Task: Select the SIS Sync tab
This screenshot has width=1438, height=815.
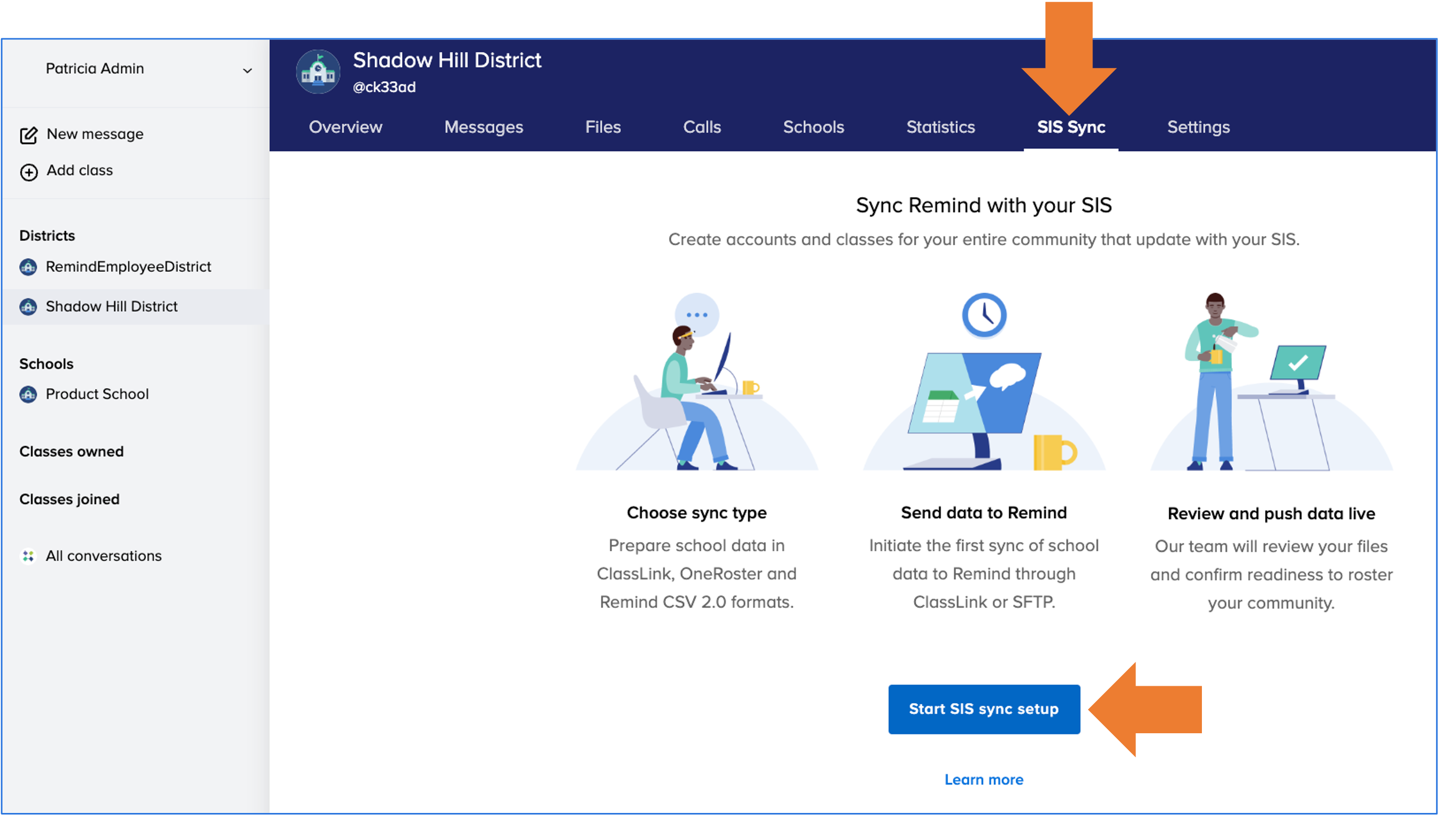Action: pos(1070,127)
